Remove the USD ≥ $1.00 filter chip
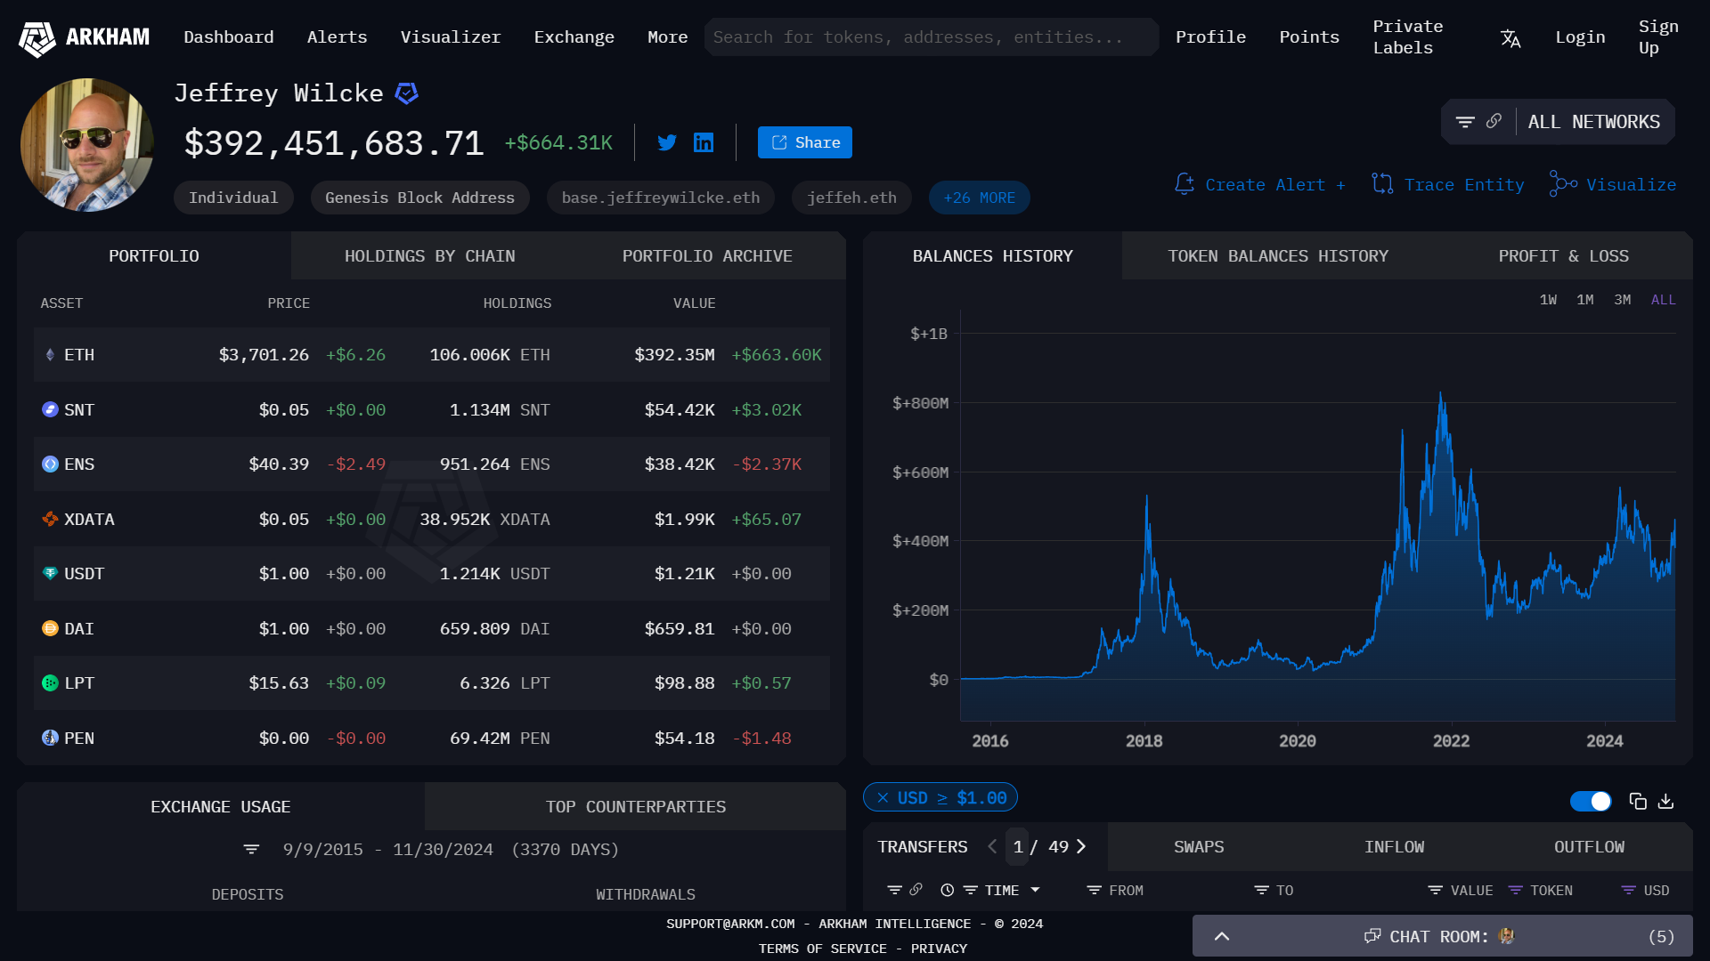 click(x=883, y=798)
